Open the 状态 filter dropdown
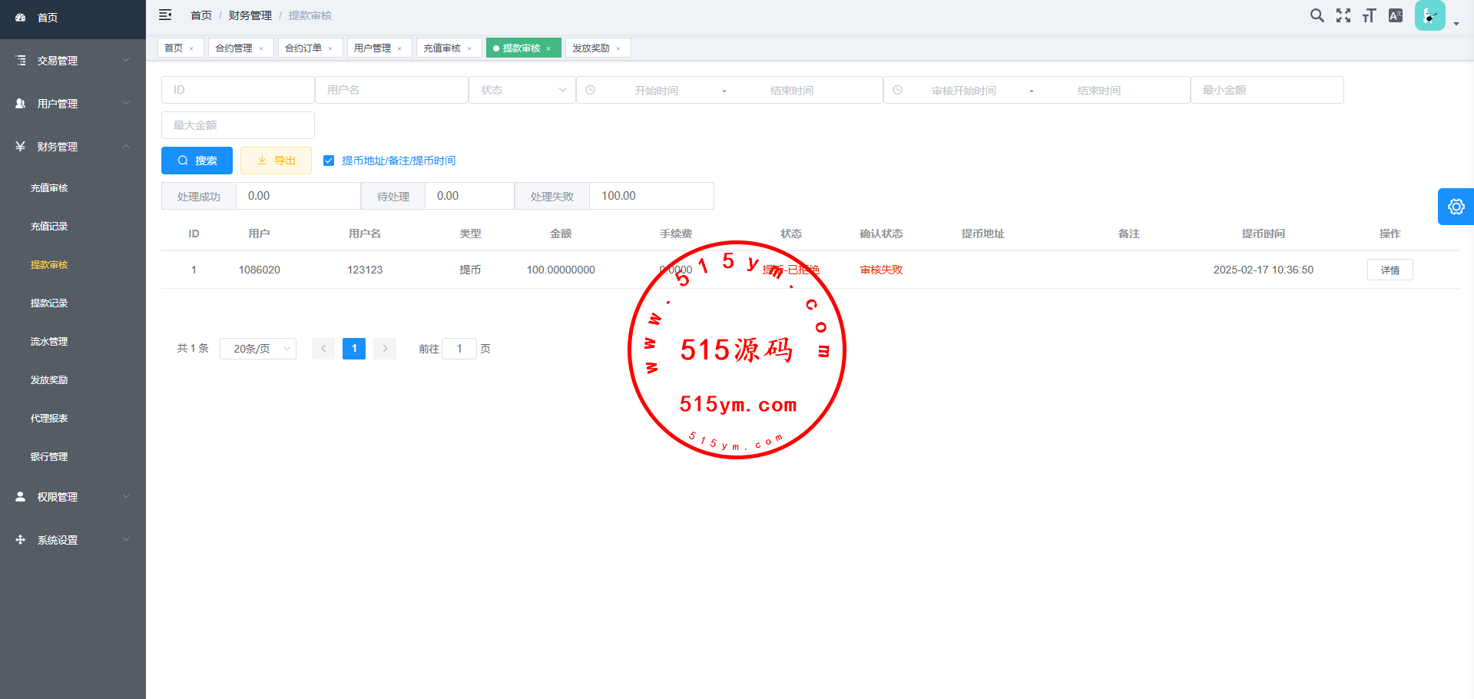 pos(522,90)
